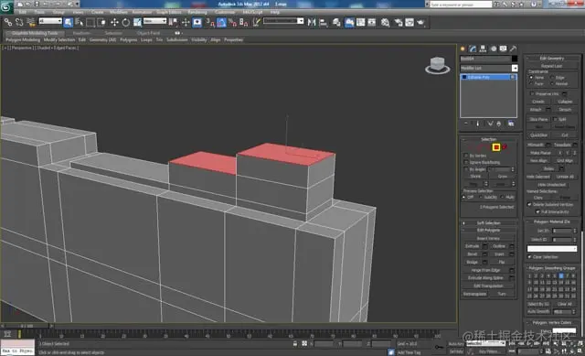This screenshot has width=585, height=356.
Task: Click the Grow selection button
Action: click(502, 177)
